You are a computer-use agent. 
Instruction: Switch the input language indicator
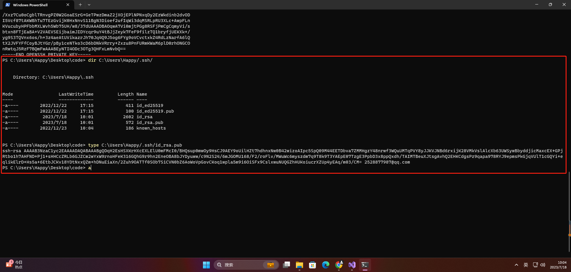pyautogui.click(x=526, y=265)
